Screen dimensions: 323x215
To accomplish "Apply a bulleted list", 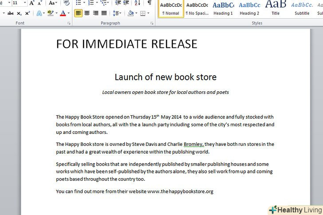I will [x=79, y=3].
